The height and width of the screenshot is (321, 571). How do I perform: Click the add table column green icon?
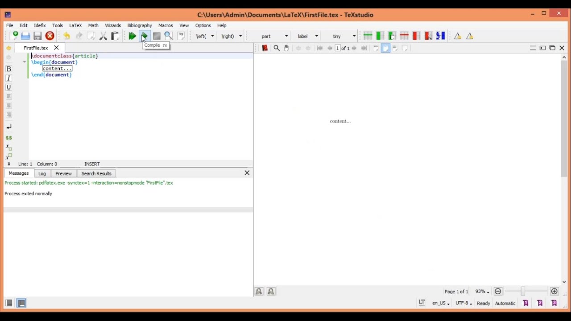[380, 36]
